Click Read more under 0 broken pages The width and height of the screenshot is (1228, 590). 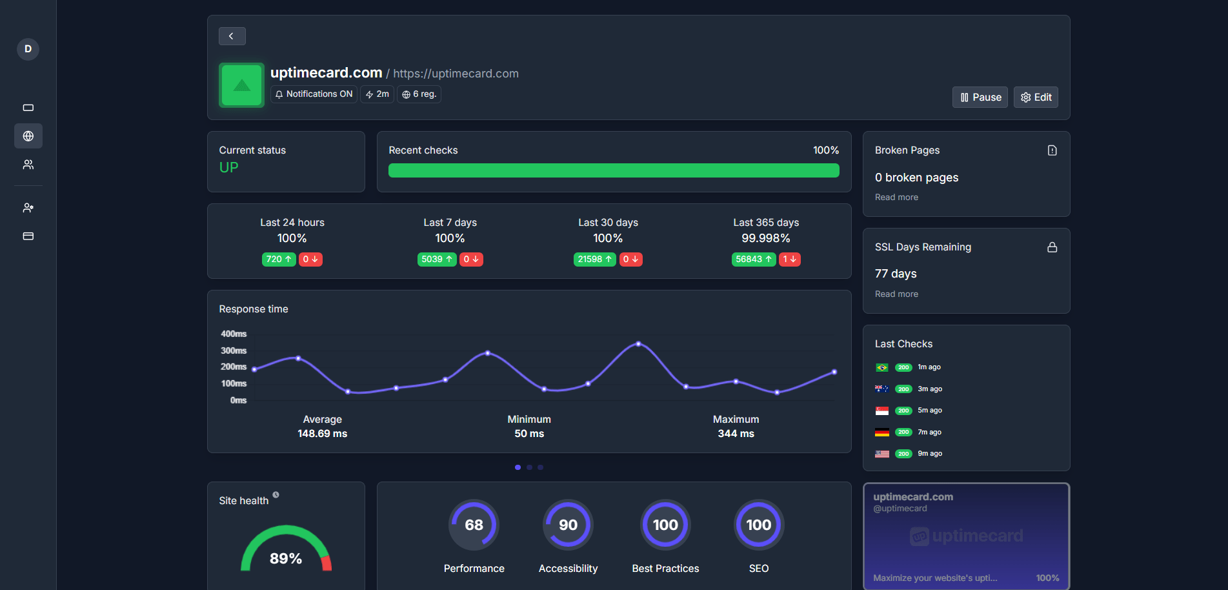point(896,198)
